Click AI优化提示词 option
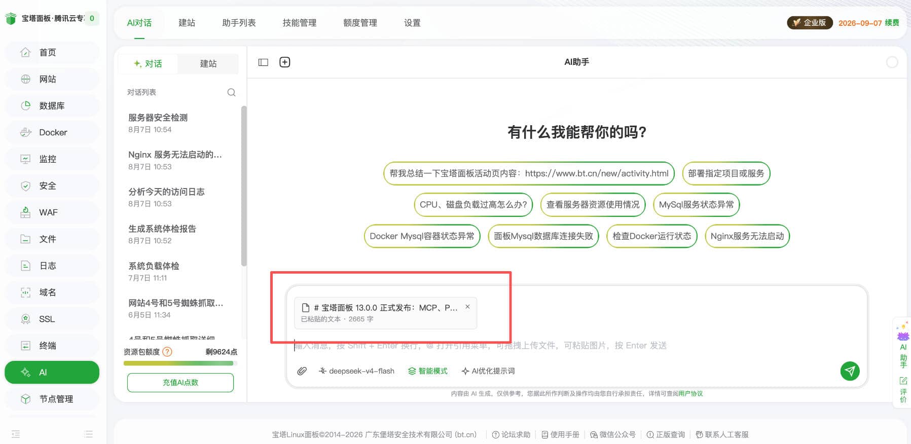 488,371
